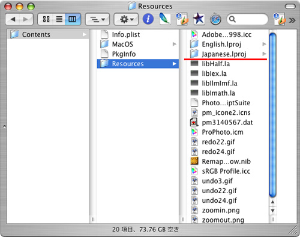
Task: Click the scroll up arrow
Action: pos(272,202)
